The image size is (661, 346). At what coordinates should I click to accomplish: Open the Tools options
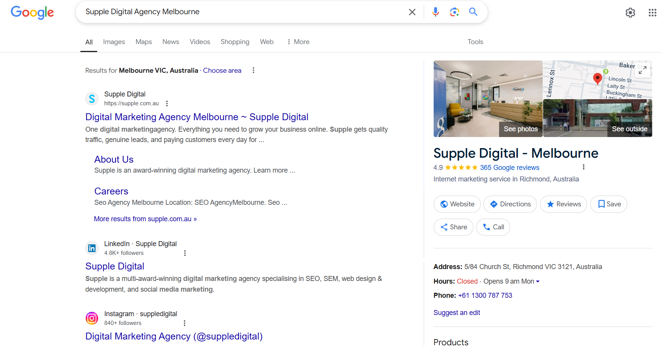[475, 42]
